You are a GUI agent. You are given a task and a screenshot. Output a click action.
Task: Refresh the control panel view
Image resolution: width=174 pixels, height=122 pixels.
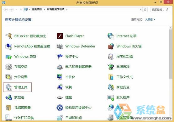click(x=145, y=9)
